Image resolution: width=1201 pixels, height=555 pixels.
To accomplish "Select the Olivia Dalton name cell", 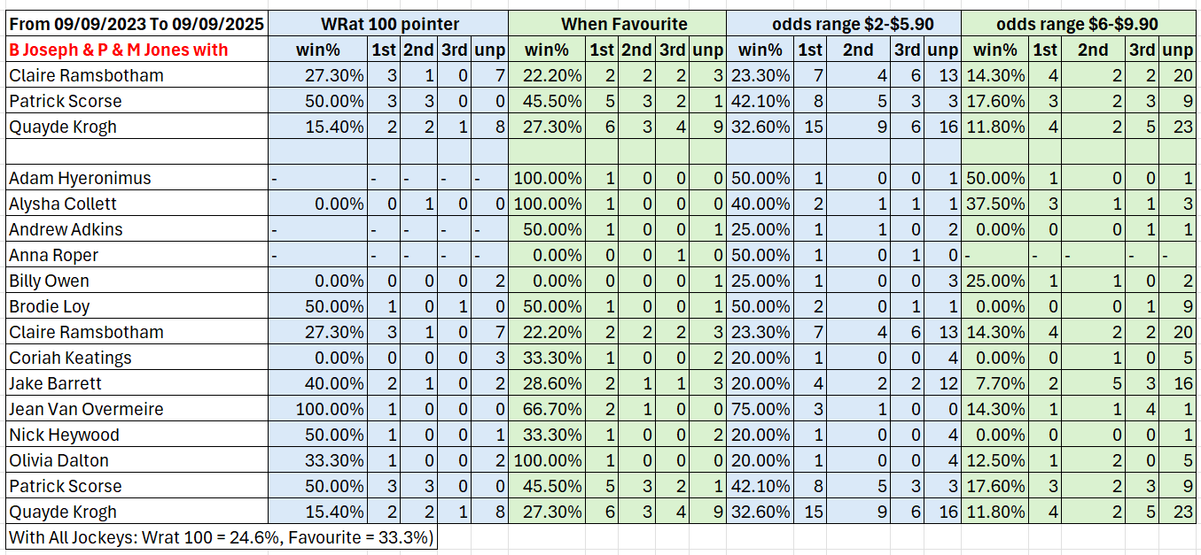I will point(136,460).
